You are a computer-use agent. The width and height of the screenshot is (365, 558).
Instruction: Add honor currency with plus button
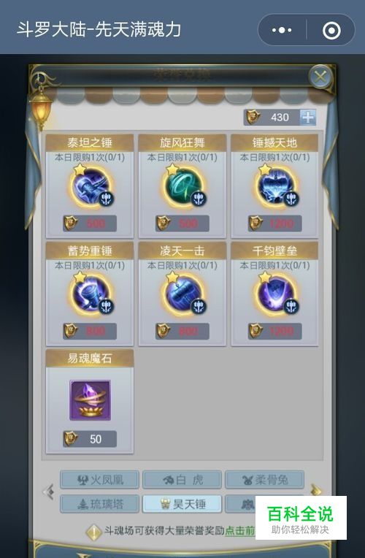click(x=308, y=117)
